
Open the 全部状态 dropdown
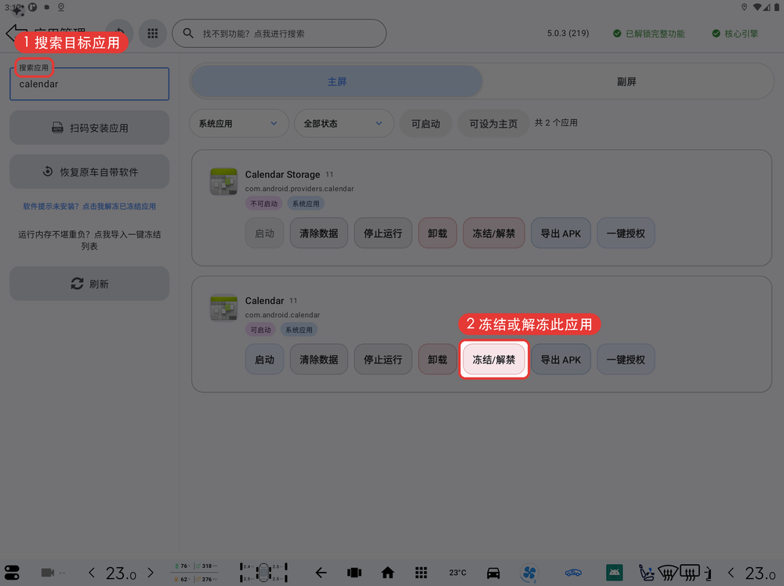(x=344, y=124)
